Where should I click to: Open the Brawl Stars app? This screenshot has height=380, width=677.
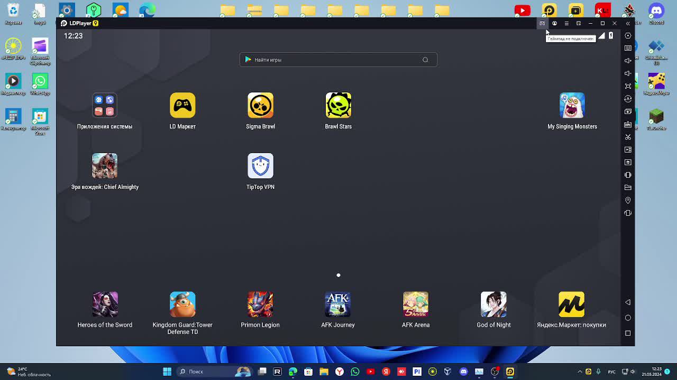point(338,106)
